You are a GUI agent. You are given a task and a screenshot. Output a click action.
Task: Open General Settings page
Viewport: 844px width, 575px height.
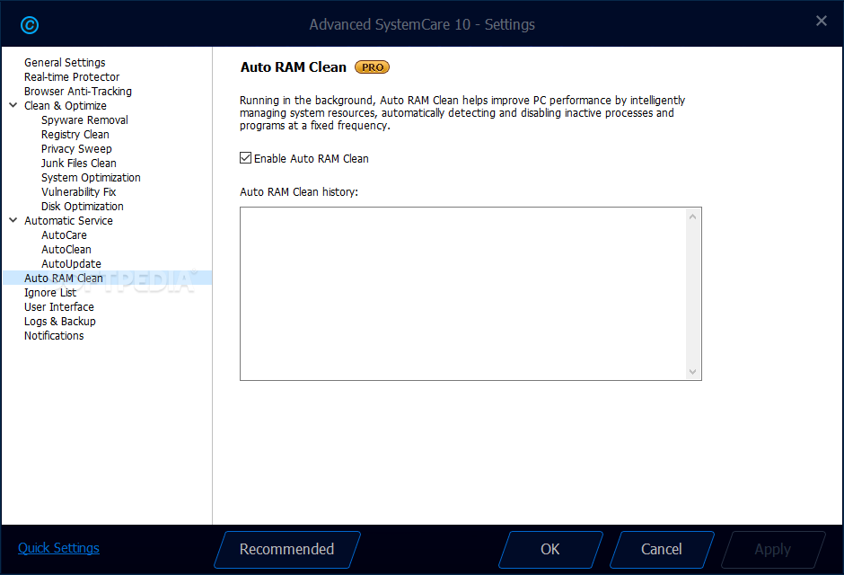coord(65,63)
